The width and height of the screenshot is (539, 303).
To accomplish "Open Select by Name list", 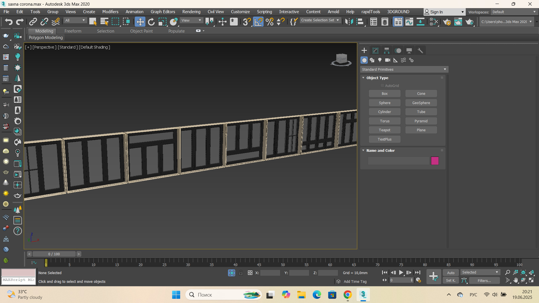I will tap(104, 22).
